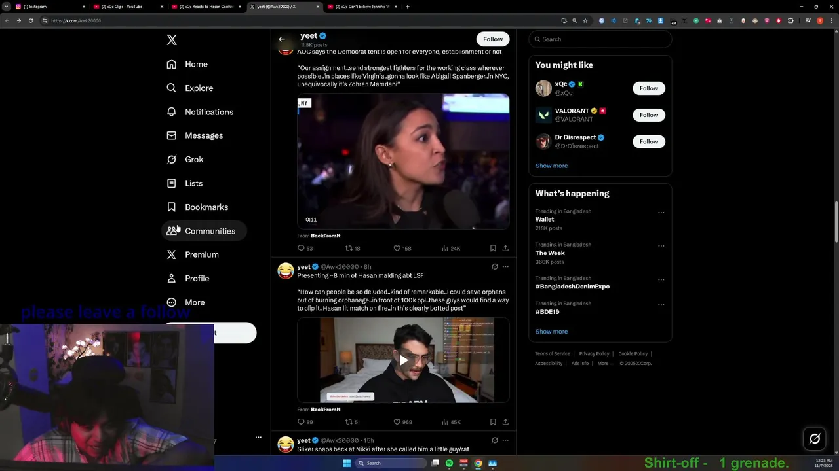Bookmark the AOC post
Image resolution: width=839 pixels, height=471 pixels.
493,249
